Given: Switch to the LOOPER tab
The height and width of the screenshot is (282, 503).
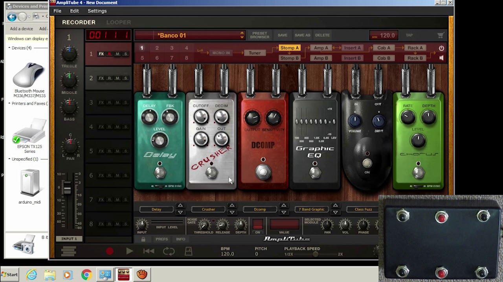Looking at the screenshot, I should tap(119, 22).
